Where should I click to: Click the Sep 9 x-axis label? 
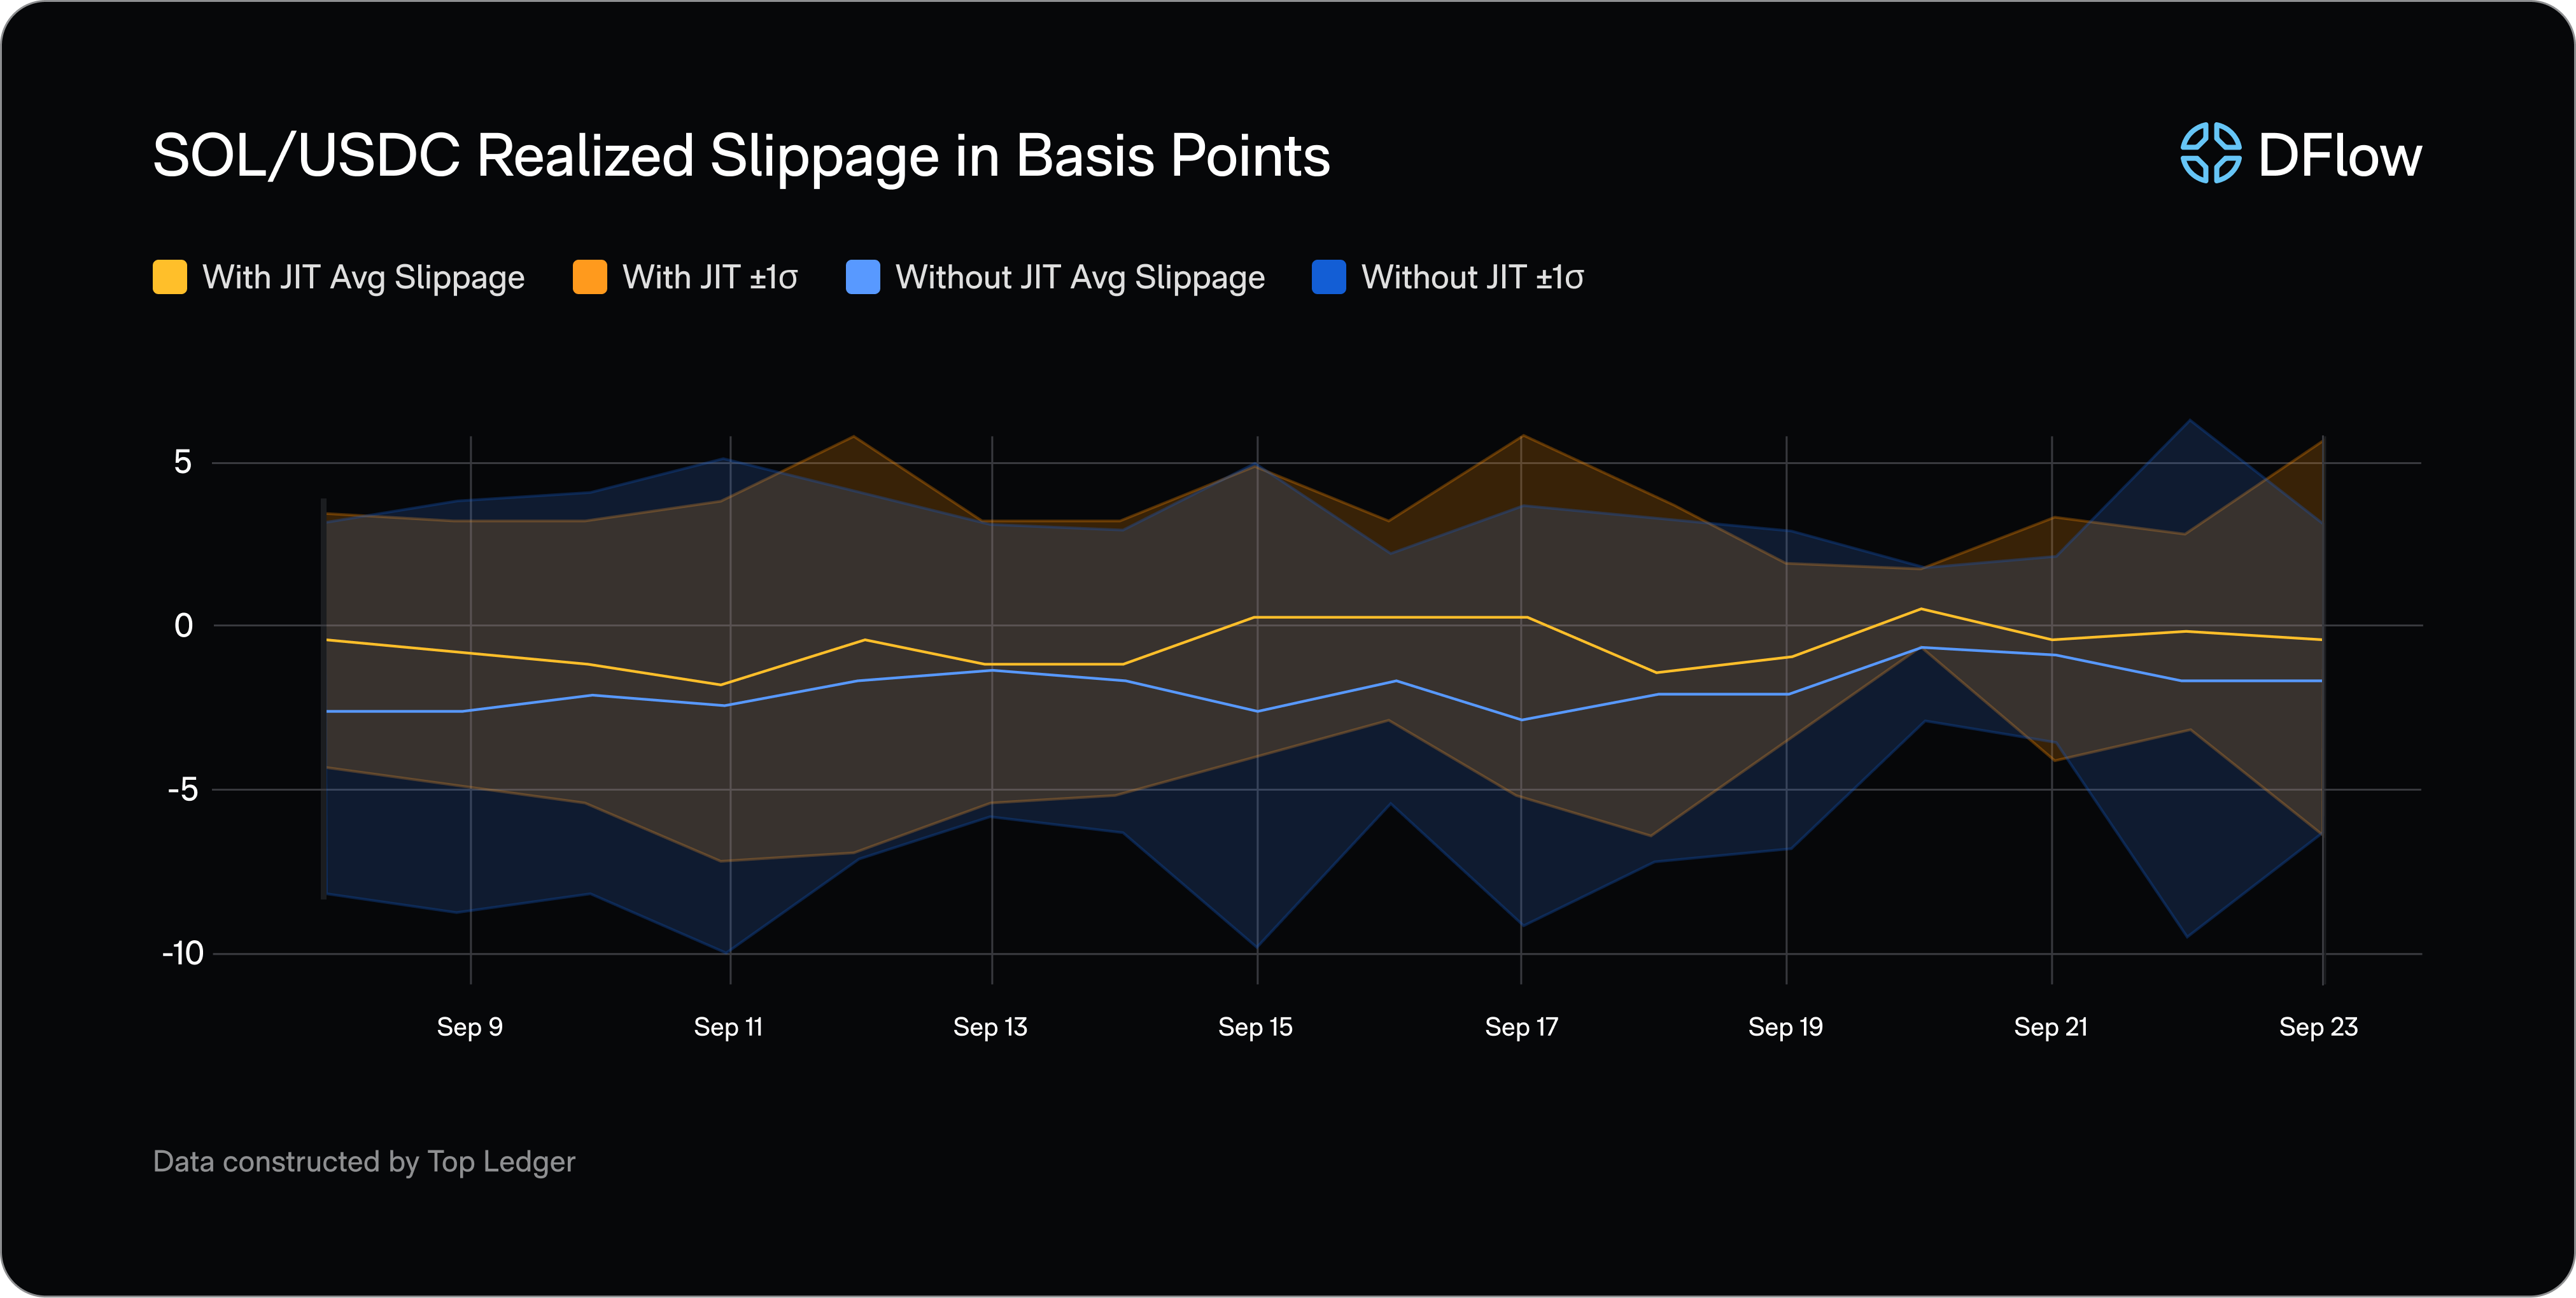tap(469, 1027)
